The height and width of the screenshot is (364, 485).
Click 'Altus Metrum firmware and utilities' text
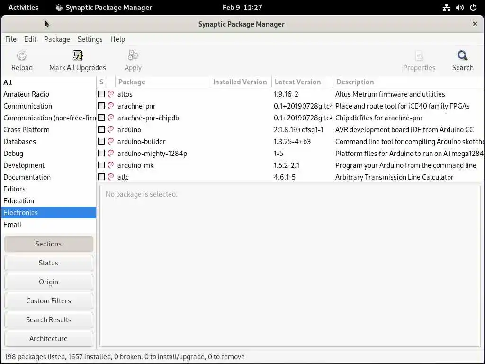[x=390, y=94]
